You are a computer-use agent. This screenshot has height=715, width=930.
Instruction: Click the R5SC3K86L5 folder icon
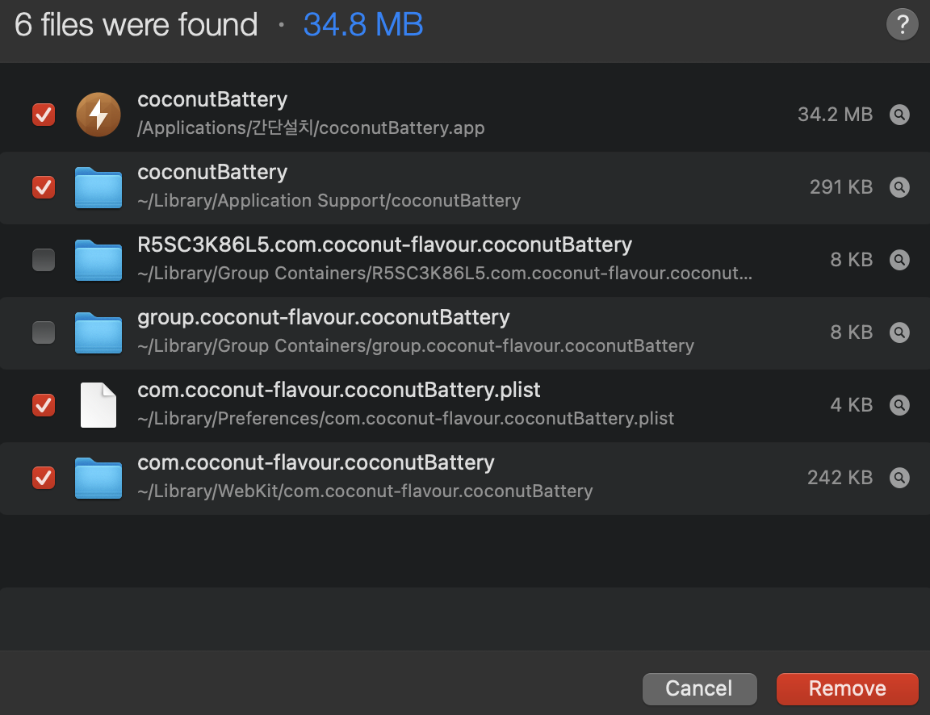(98, 260)
